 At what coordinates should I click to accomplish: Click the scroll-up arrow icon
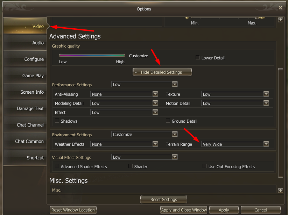pos(280,20)
